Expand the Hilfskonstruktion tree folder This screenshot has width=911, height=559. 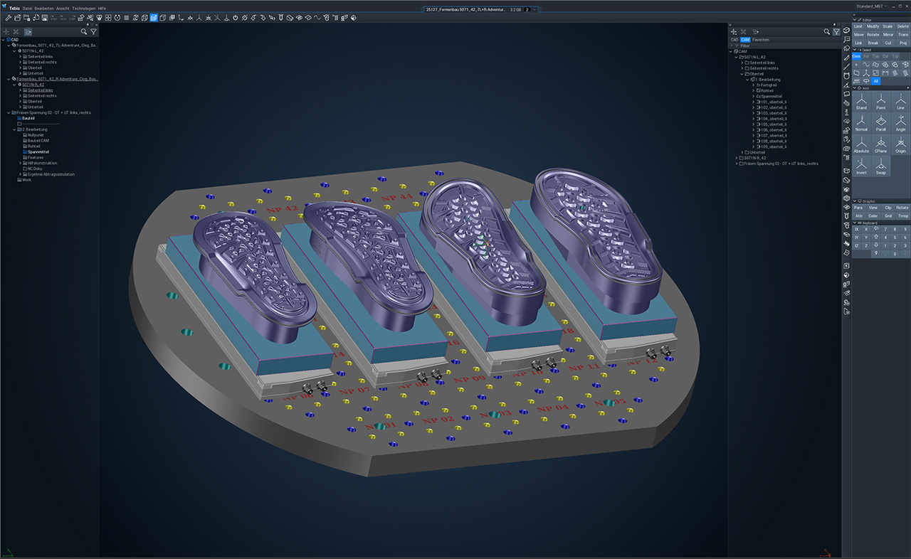pyautogui.click(x=20, y=163)
